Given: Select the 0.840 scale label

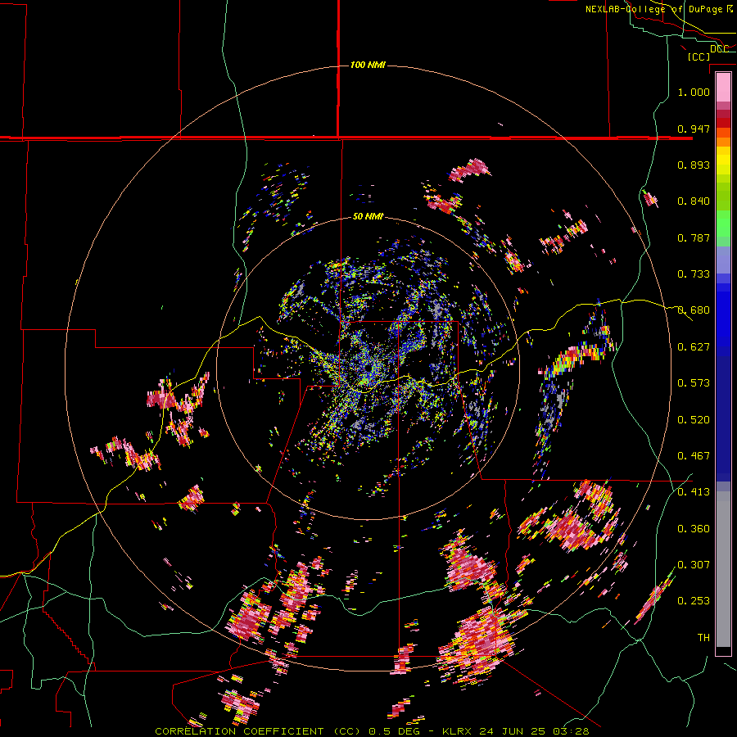Looking at the screenshot, I should [x=694, y=201].
